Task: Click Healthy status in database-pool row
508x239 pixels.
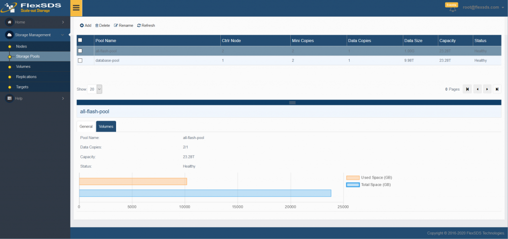Action: click(x=480, y=60)
